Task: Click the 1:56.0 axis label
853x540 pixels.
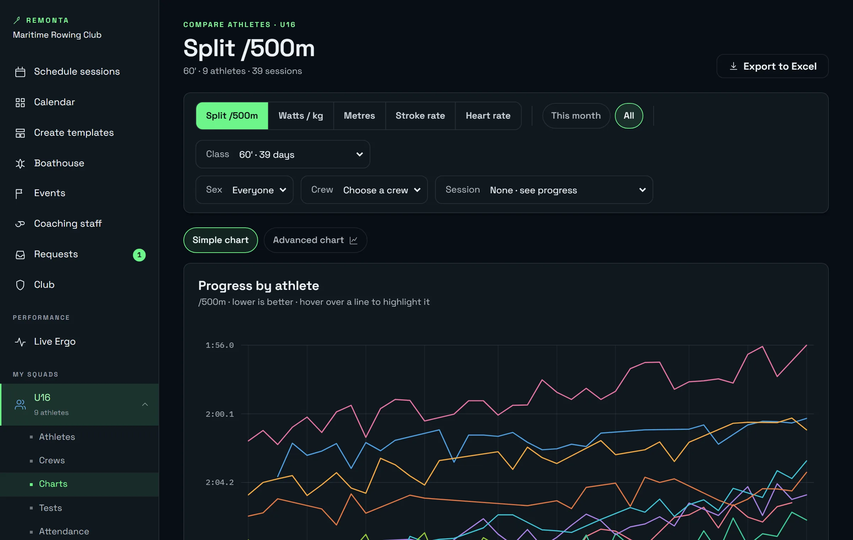Action: tap(220, 345)
